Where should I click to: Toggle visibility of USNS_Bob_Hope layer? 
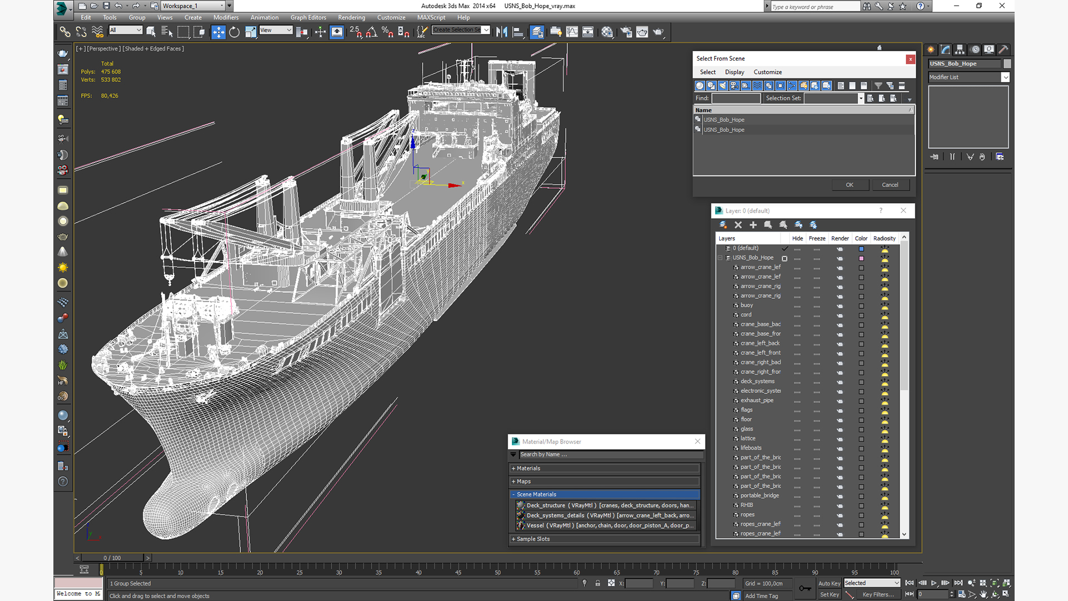click(x=797, y=258)
